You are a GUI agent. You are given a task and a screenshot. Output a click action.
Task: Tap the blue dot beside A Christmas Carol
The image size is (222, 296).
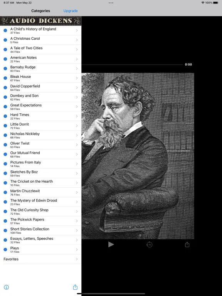click(x=5, y=40)
